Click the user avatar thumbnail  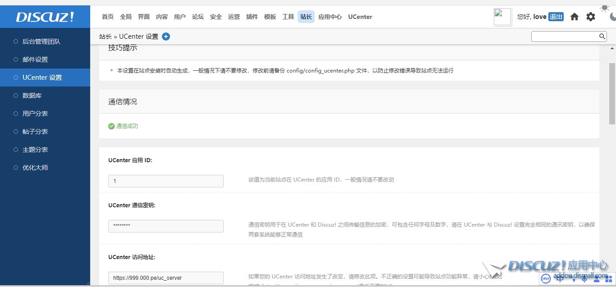pyautogui.click(x=502, y=17)
